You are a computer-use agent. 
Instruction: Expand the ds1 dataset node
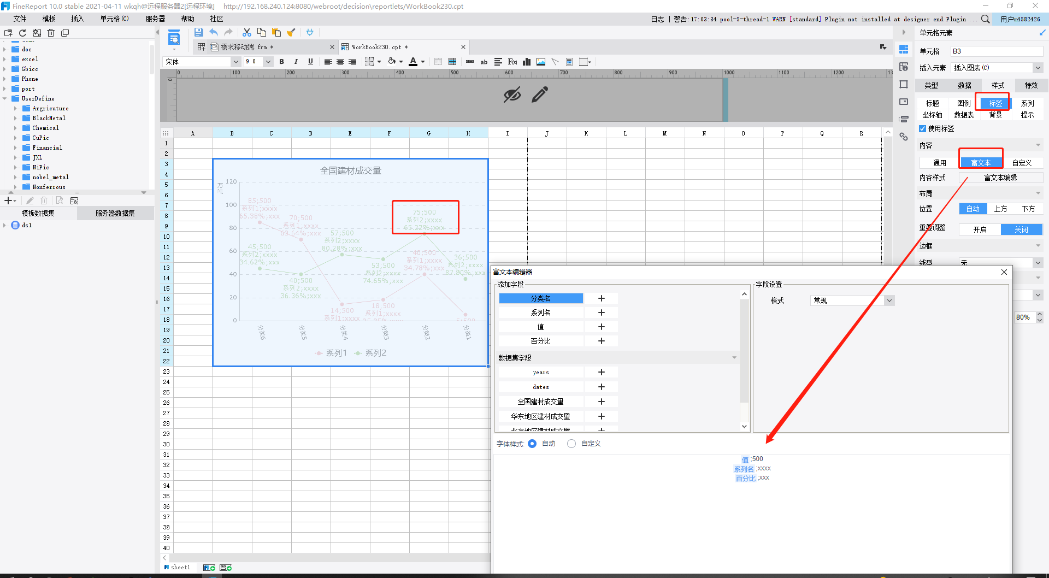click(4, 225)
